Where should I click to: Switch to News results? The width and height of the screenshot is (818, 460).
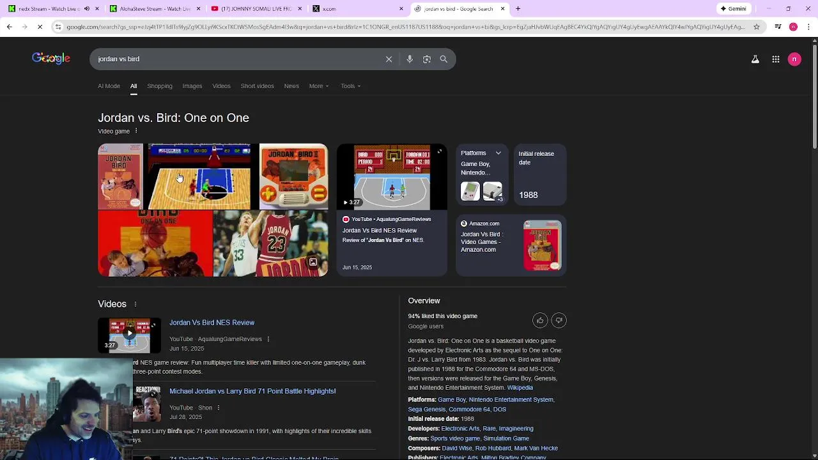[291, 86]
